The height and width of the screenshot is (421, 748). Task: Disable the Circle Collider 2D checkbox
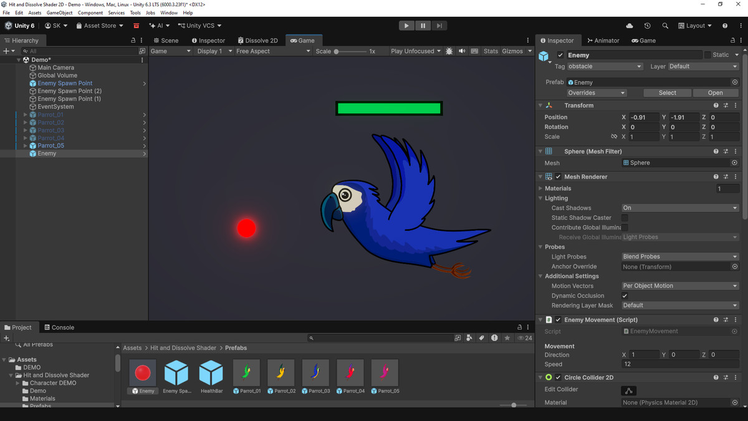tap(559, 377)
